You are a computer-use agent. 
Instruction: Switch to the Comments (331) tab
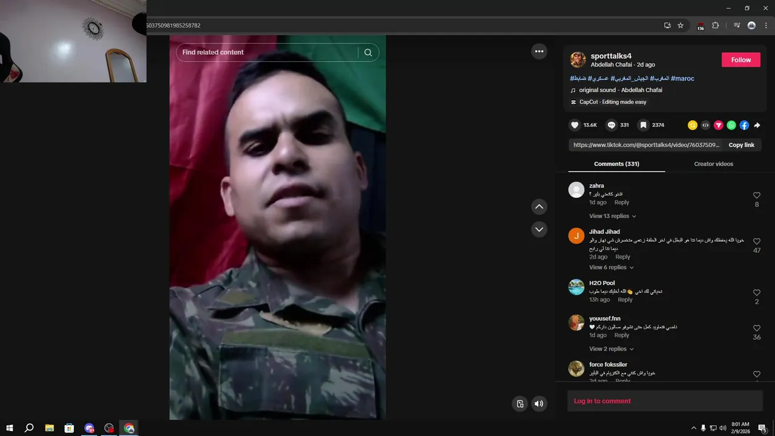tap(616, 164)
